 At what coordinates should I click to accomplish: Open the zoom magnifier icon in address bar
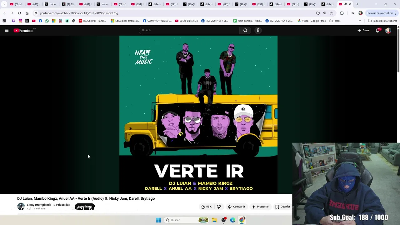[x=325, y=13]
